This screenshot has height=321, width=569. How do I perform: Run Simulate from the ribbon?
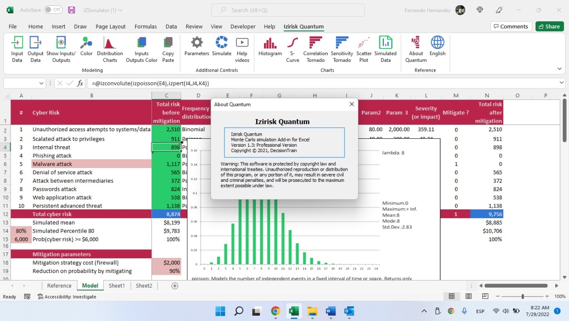pyautogui.click(x=221, y=43)
